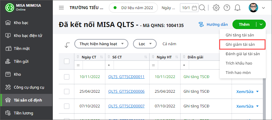This screenshot has height=120, width=272.
Task: Select Ghi tăng tài sản menu item
Action: [x=243, y=35]
